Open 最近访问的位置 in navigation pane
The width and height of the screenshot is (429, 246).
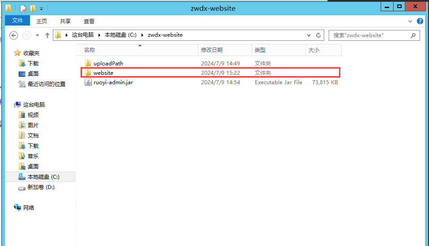tap(47, 84)
